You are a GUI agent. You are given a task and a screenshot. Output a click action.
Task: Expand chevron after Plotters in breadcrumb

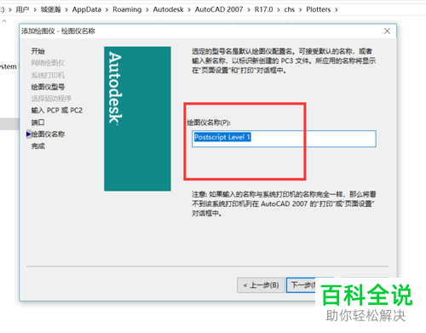337,10
